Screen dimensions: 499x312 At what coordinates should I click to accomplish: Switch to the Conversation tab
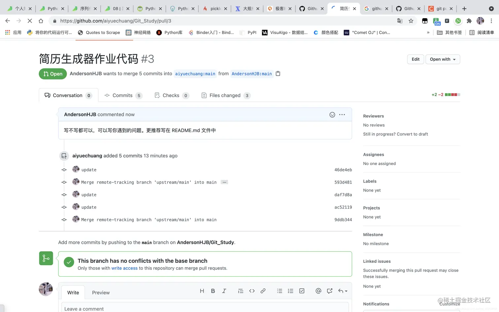click(x=68, y=95)
